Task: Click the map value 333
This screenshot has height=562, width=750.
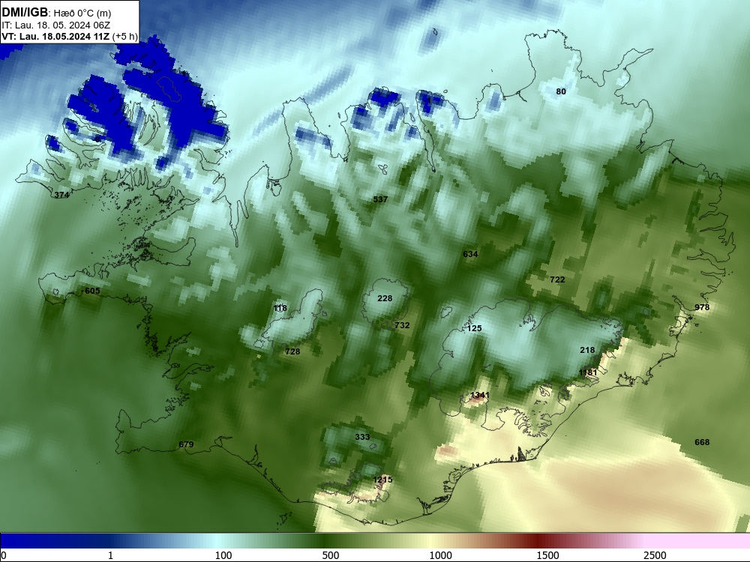Action: (362, 437)
